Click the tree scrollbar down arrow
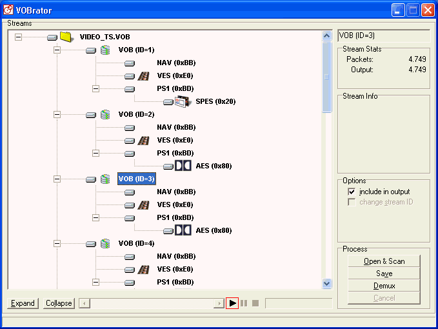Screen dimensions: 438x329 (326, 283)
